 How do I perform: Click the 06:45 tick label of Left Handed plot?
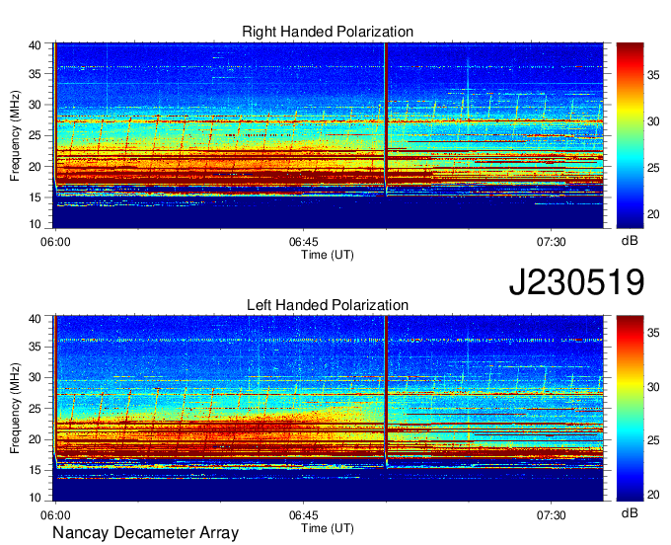click(x=303, y=515)
